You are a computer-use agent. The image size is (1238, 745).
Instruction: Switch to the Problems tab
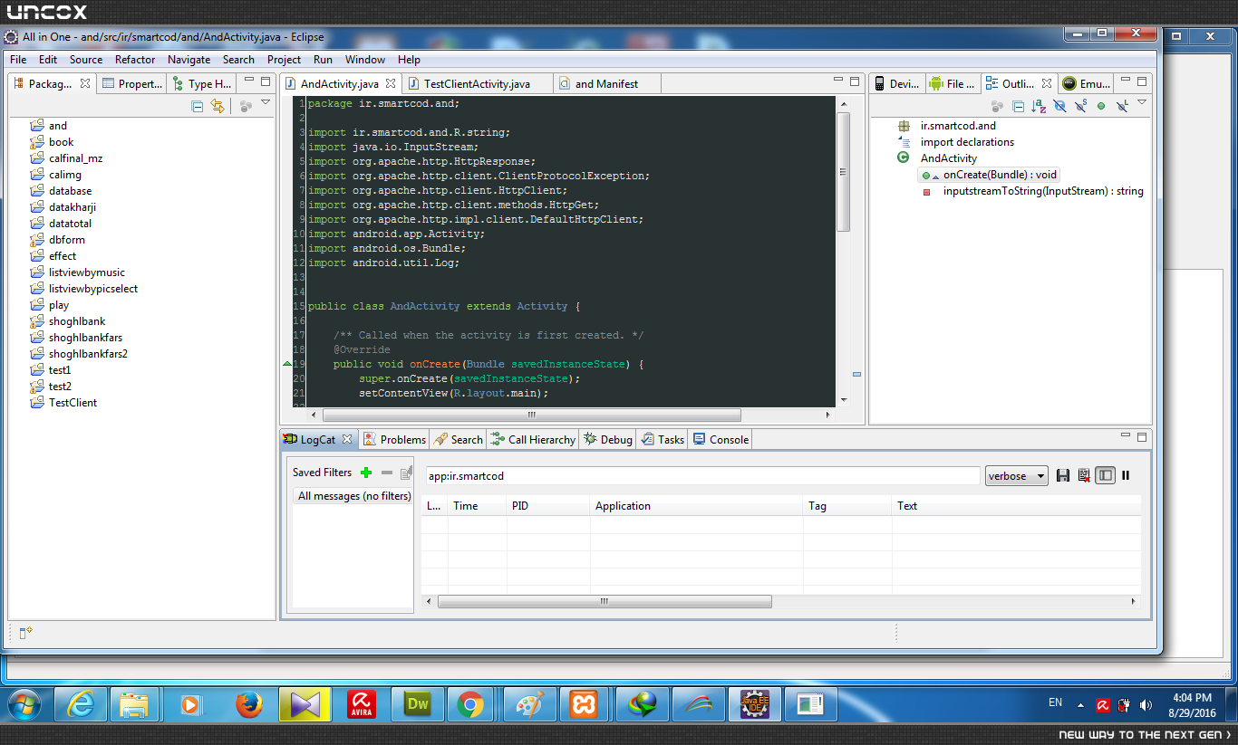(x=394, y=439)
